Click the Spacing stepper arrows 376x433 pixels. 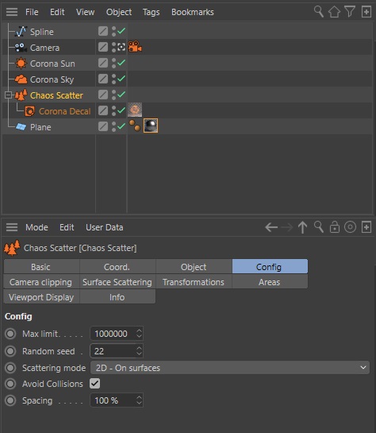tap(139, 400)
